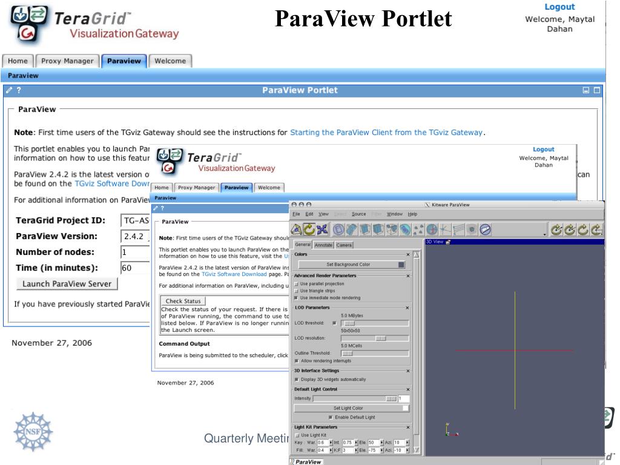Toggle the LOD threshold checkbox
Viewport: 620px width, 465px height.
pos(334,323)
